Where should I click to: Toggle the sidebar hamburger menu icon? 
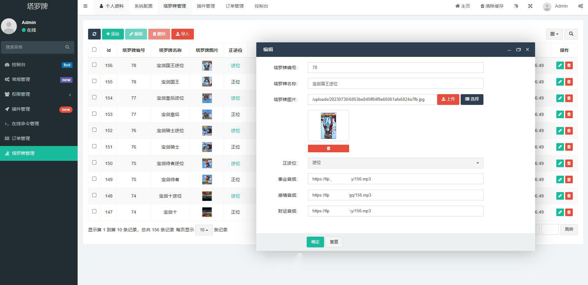(x=85, y=6)
